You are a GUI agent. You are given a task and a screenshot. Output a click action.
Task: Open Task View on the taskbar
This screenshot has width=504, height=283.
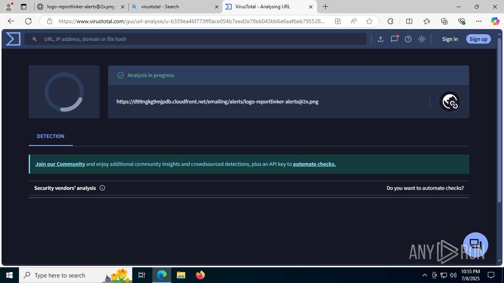(142, 275)
